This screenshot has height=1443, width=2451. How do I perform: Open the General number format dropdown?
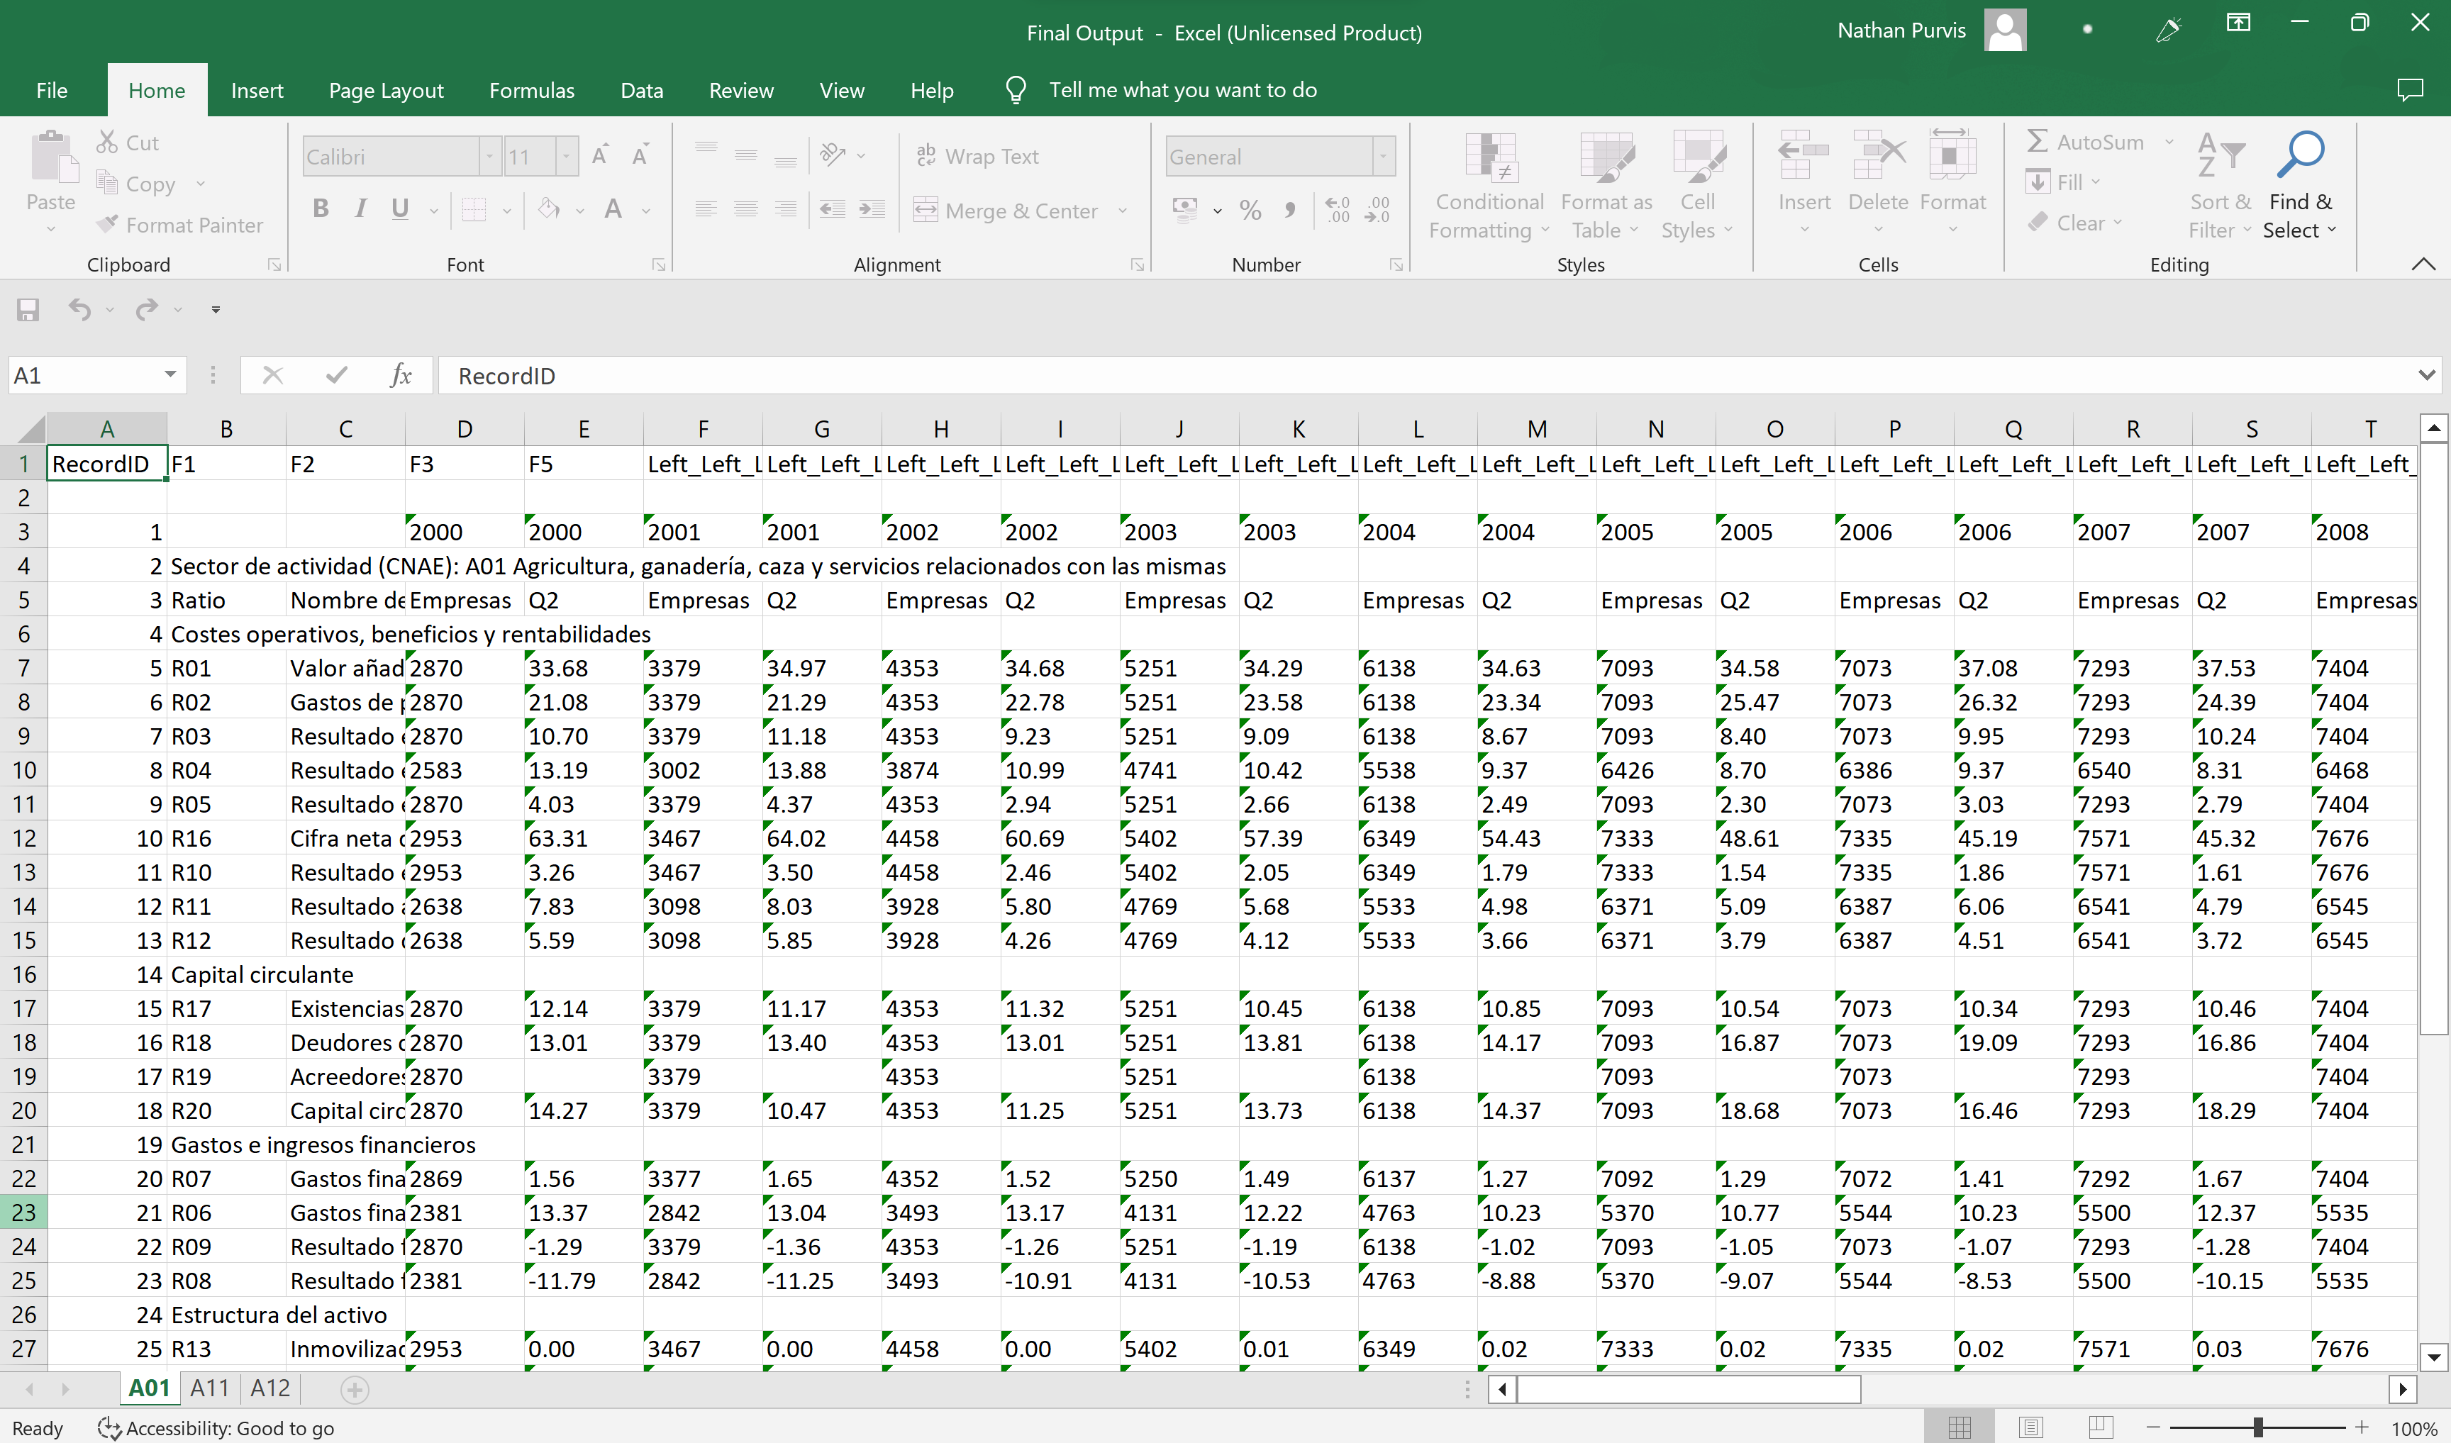[1382, 155]
